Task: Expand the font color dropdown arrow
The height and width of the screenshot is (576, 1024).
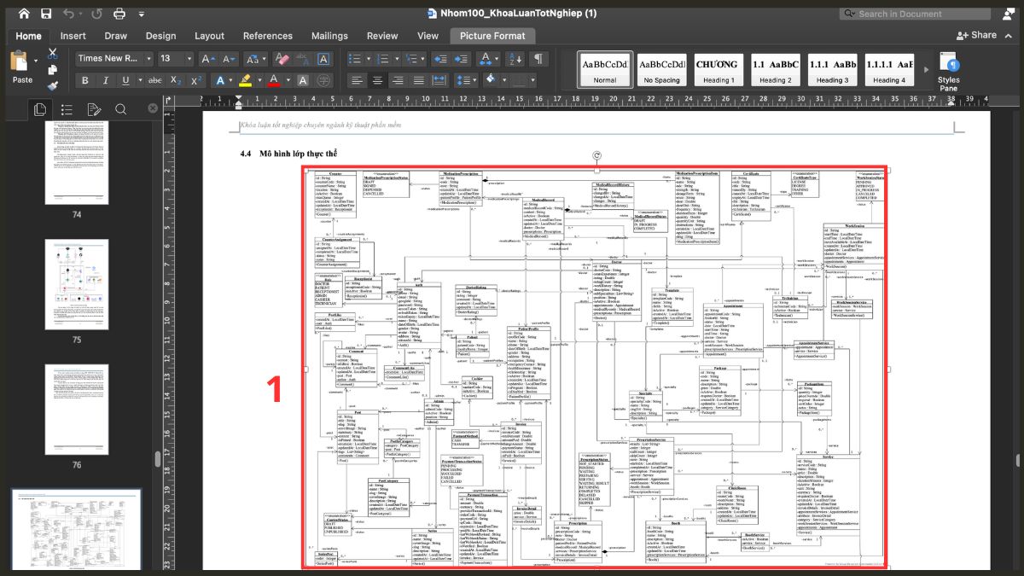Action: click(288, 80)
